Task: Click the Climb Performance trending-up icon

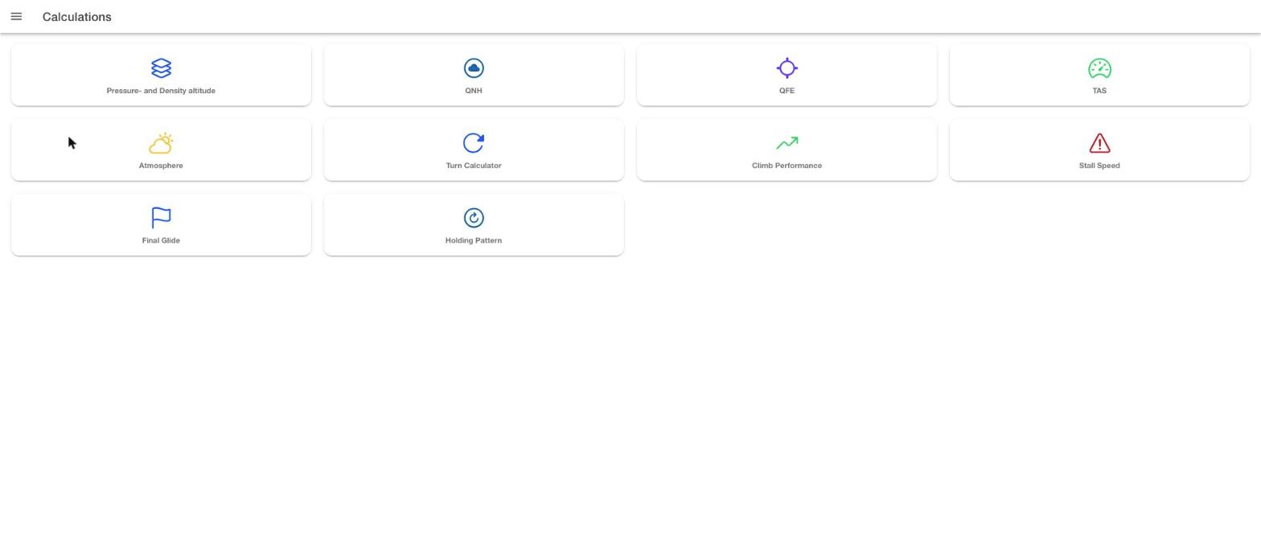Action: click(x=787, y=143)
